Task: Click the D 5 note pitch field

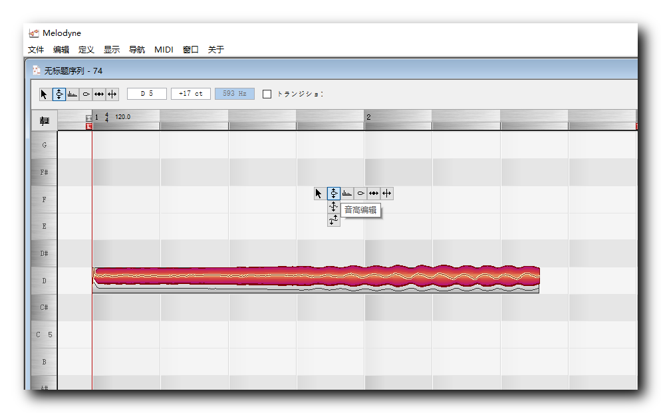Action: pos(147,94)
